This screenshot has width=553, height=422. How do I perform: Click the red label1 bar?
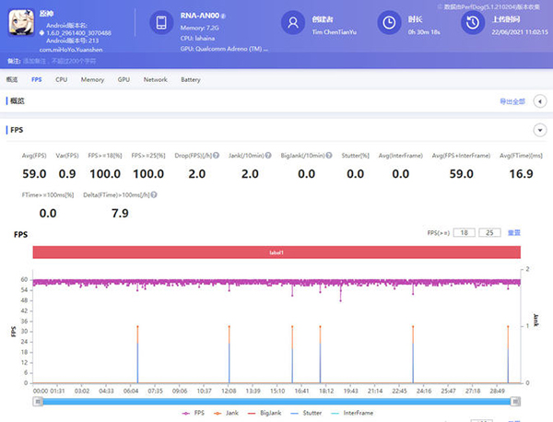(x=276, y=252)
